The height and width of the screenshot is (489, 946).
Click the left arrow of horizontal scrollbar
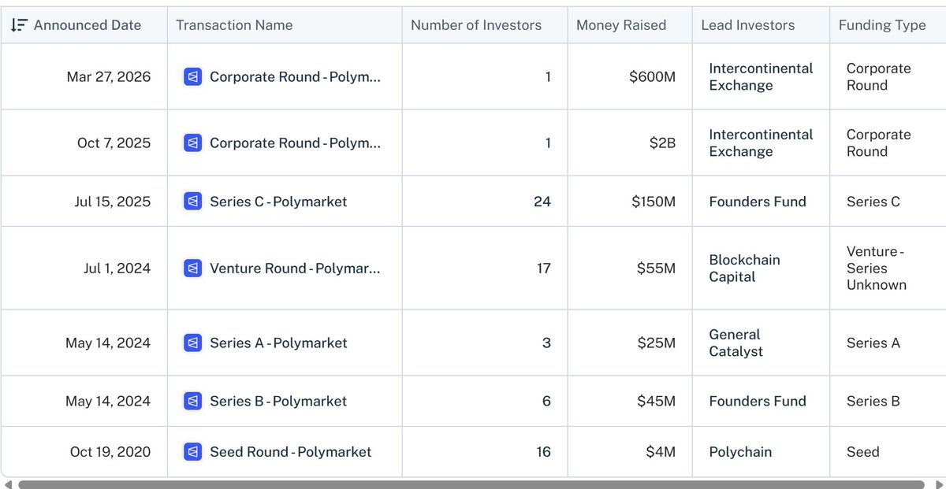(7, 484)
